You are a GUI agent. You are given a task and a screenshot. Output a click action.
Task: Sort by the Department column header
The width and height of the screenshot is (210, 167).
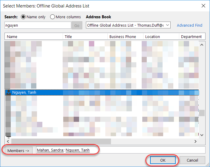pyautogui.click(x=192, y=37)
